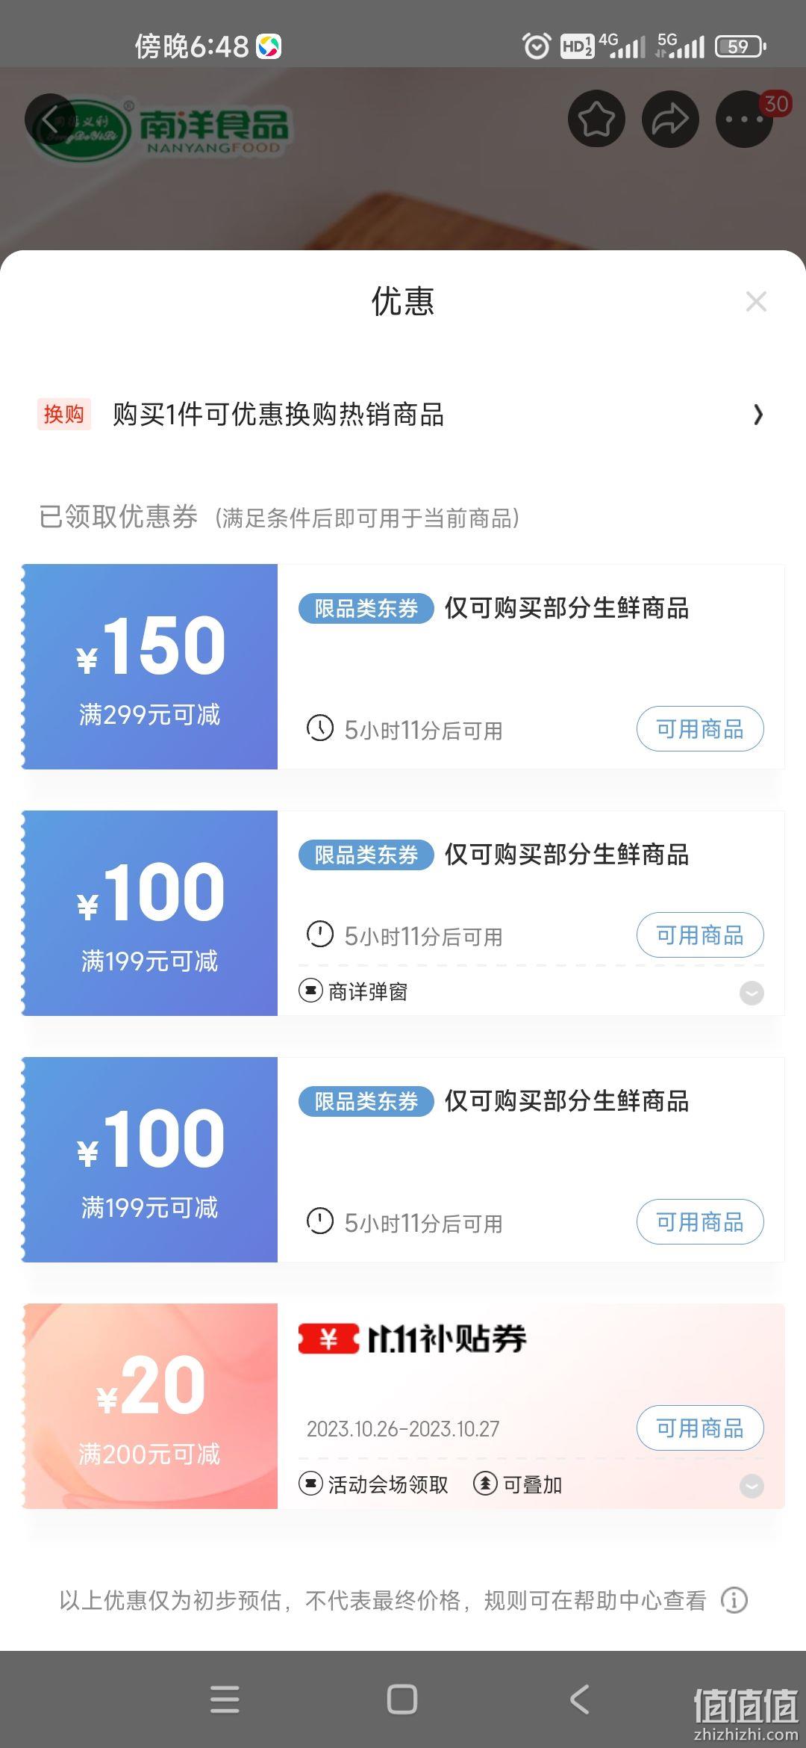
Task: Tap the info icon beside the price disclaimer
Action: [x=734, y=1600]
